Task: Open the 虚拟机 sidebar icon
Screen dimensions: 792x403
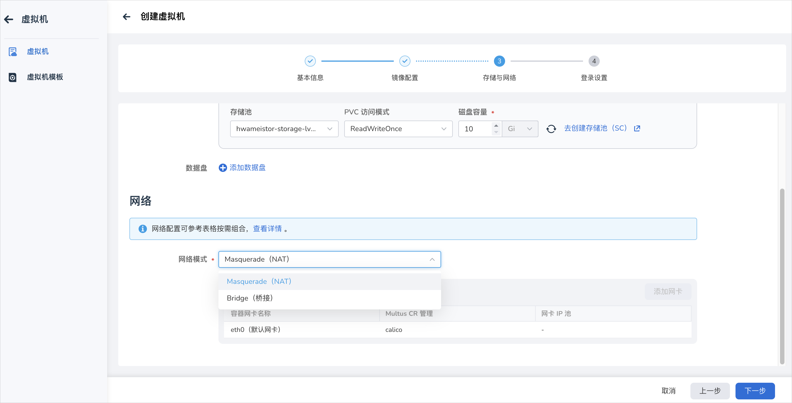Action: 13,52
